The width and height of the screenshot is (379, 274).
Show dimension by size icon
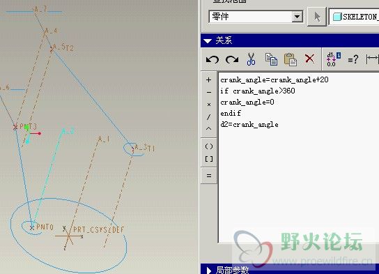click(x=373, y=59)
